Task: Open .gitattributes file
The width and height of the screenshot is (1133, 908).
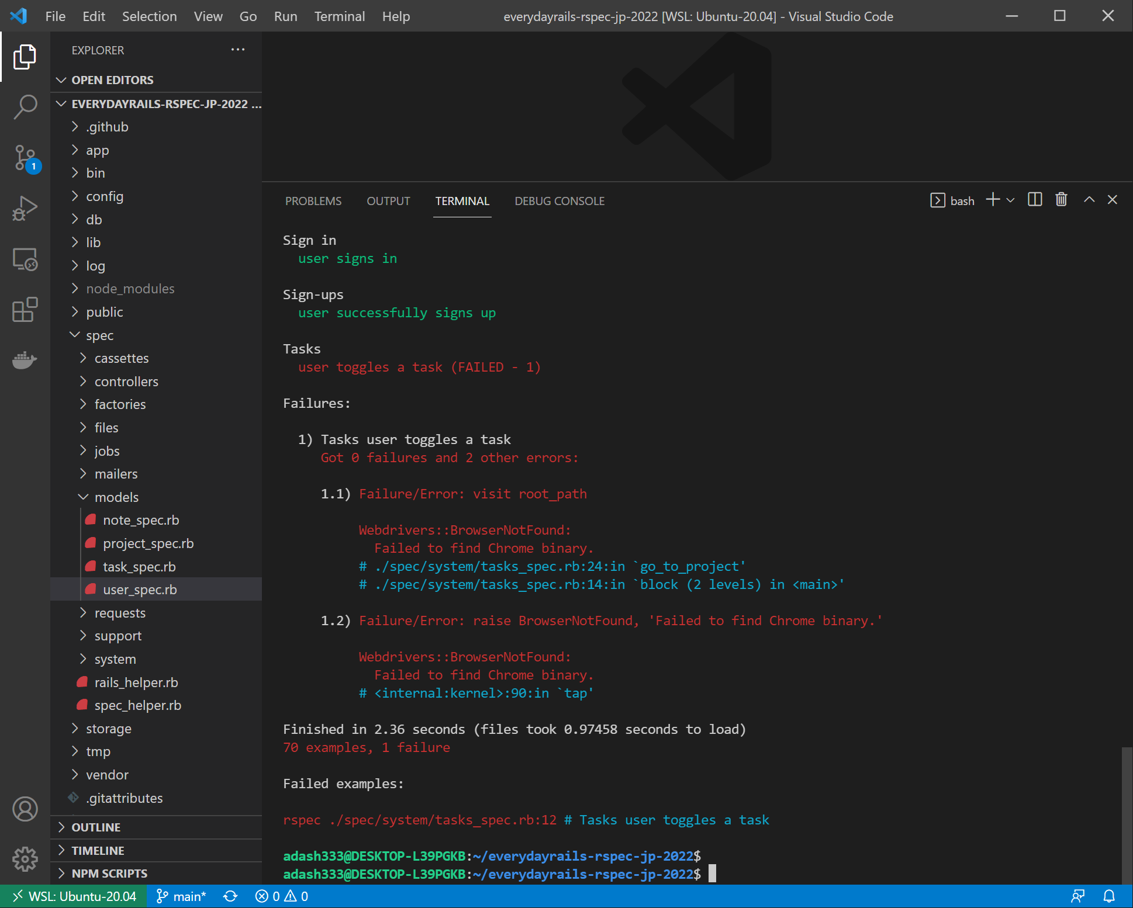Action: click(156, 798)
